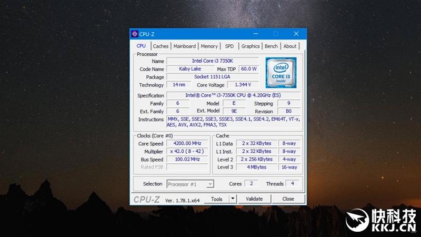The height and width of the screenshot is (237, 421).
Task: Open the Mainboard tab
Action: (185, 46)
